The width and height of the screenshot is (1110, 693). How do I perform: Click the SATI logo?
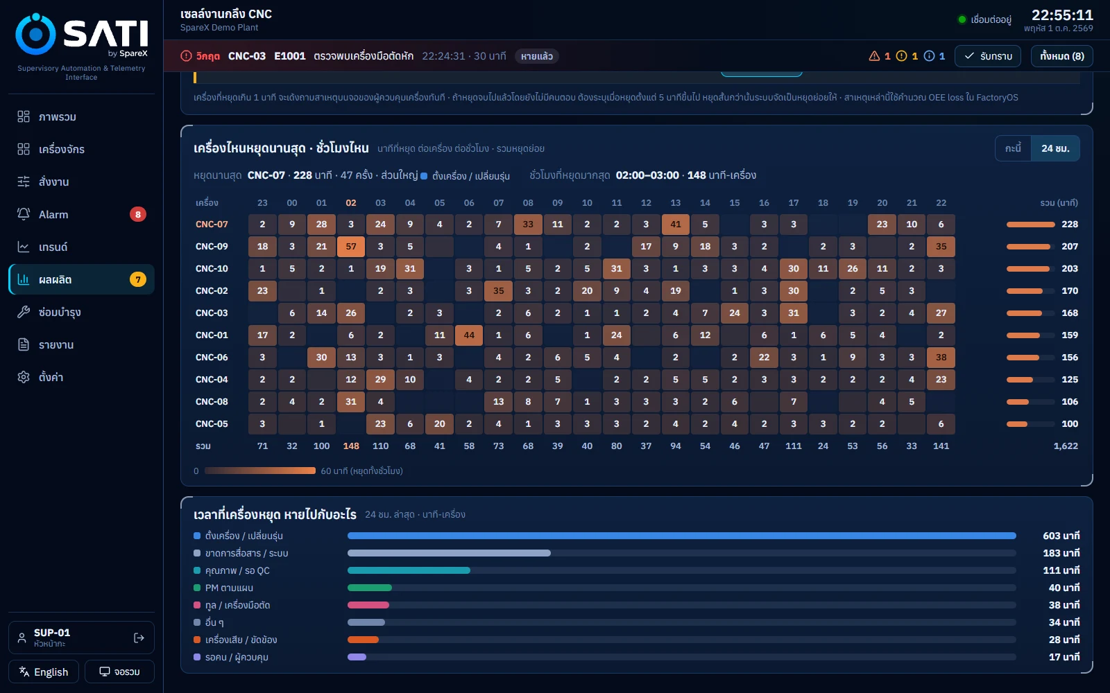click(x=82, y=34)
